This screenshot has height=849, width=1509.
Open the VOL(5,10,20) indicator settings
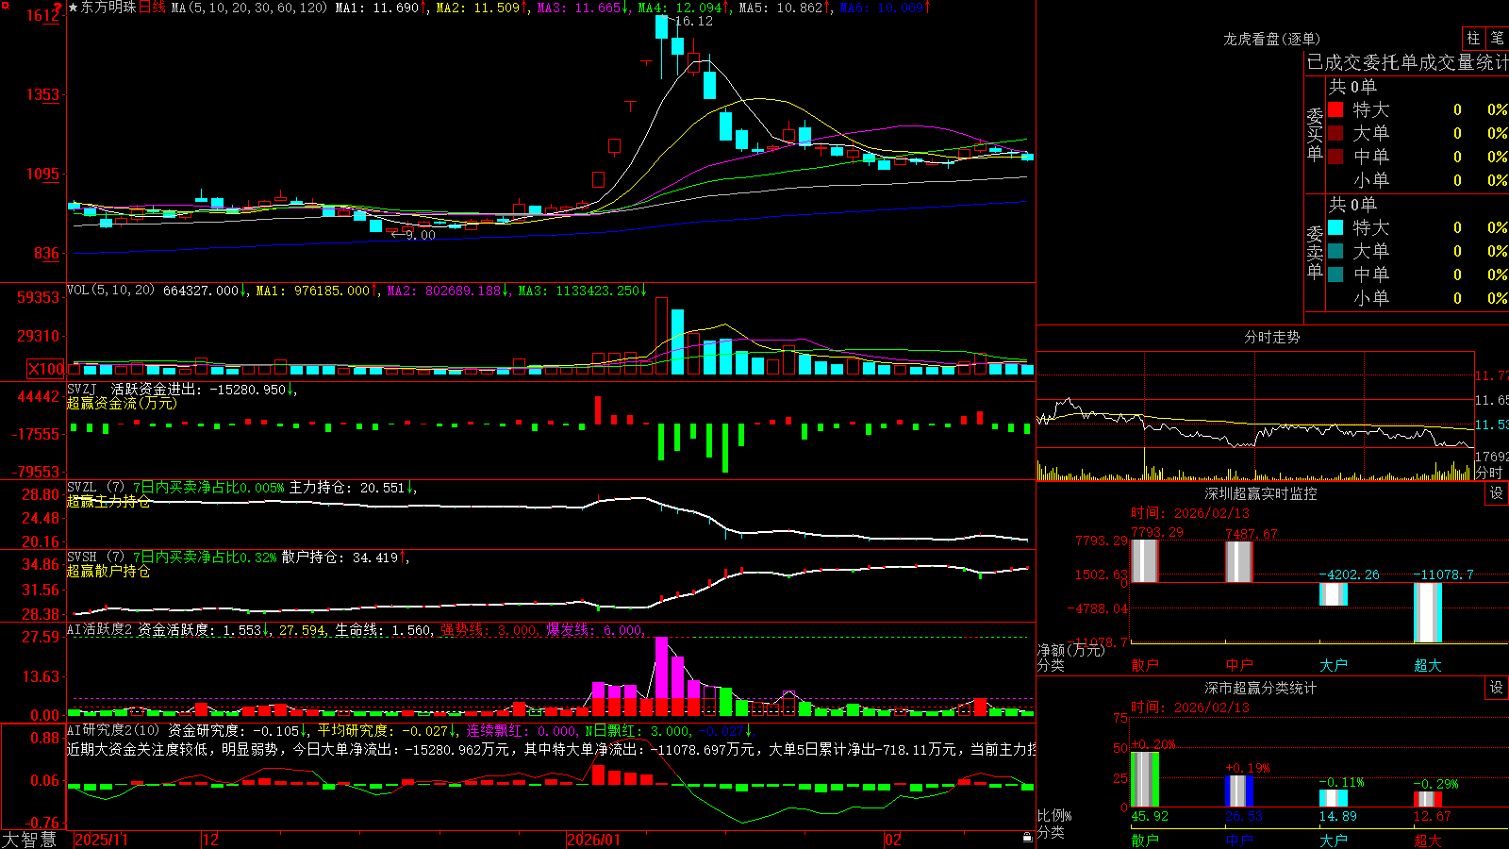(110, 291)
